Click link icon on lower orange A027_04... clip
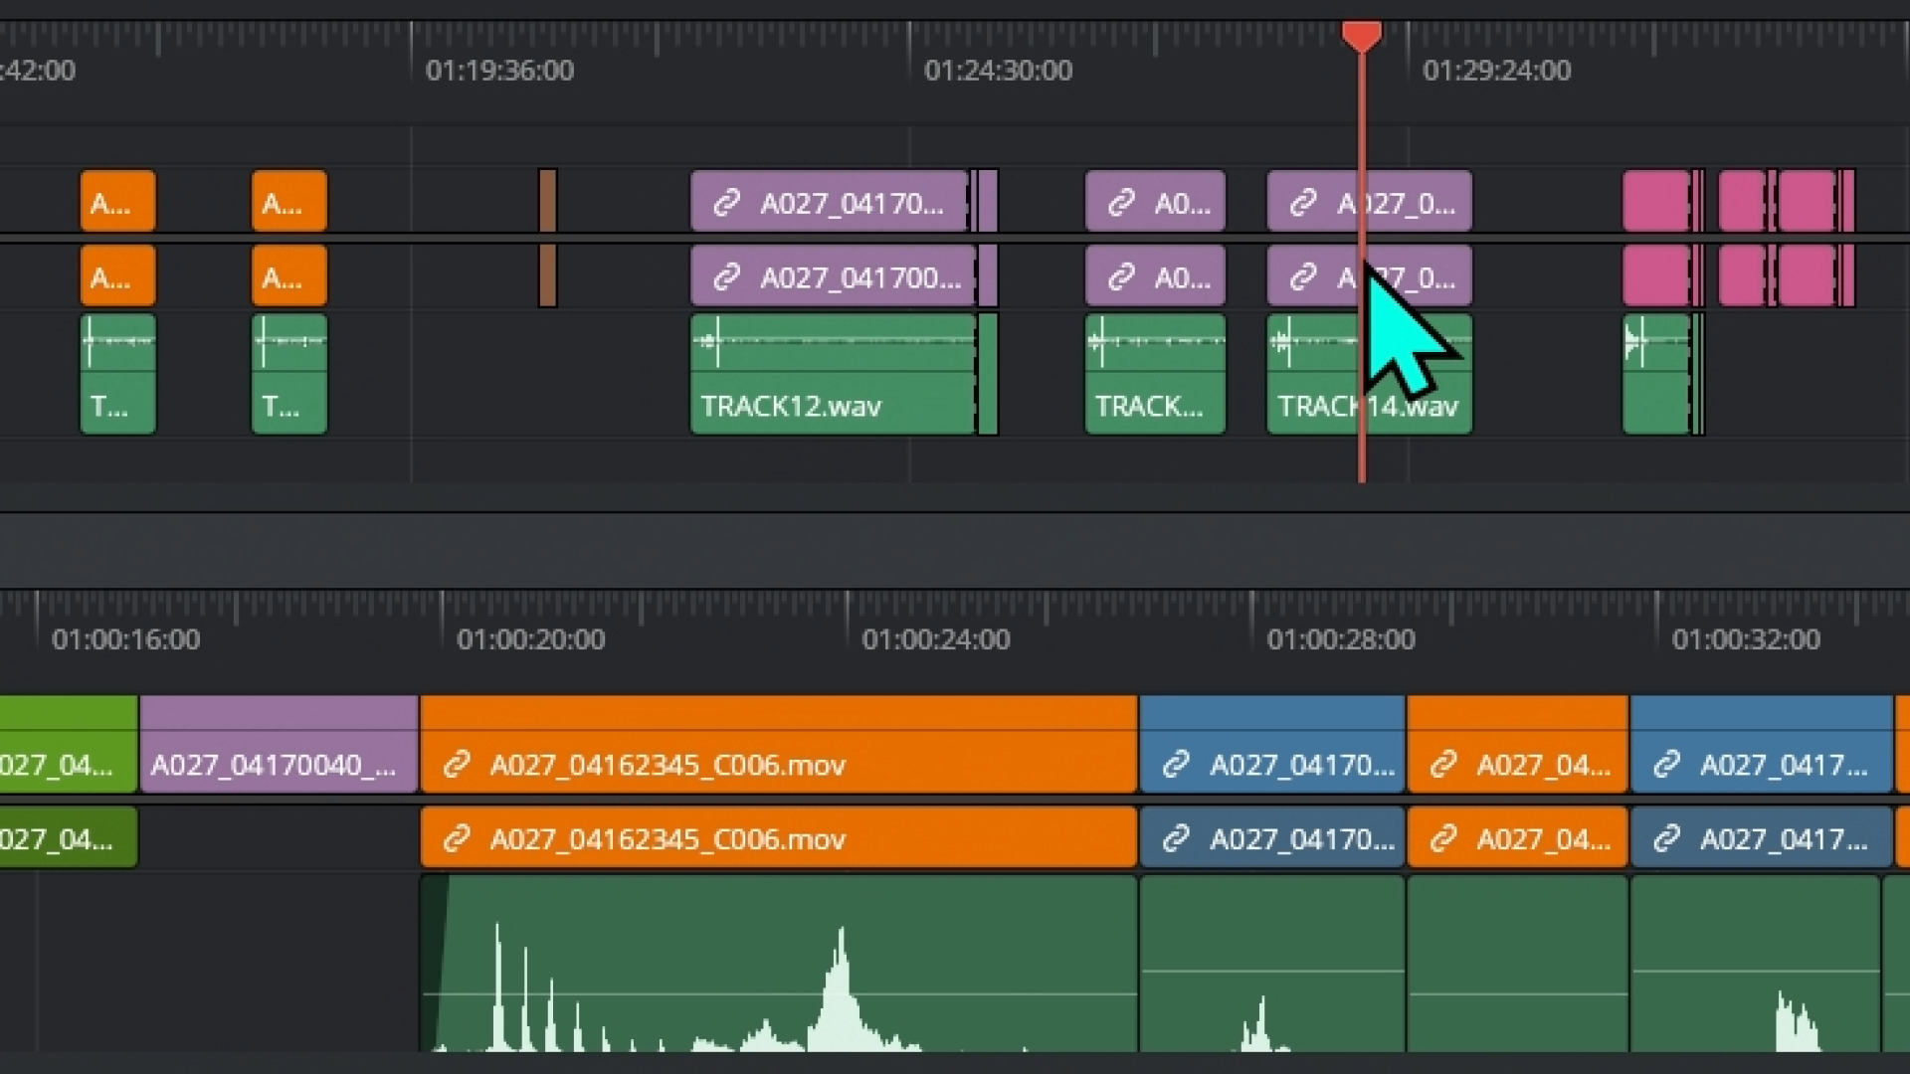The height and width of the screenshot is (1074, 1910). (x=1443, y=839)
